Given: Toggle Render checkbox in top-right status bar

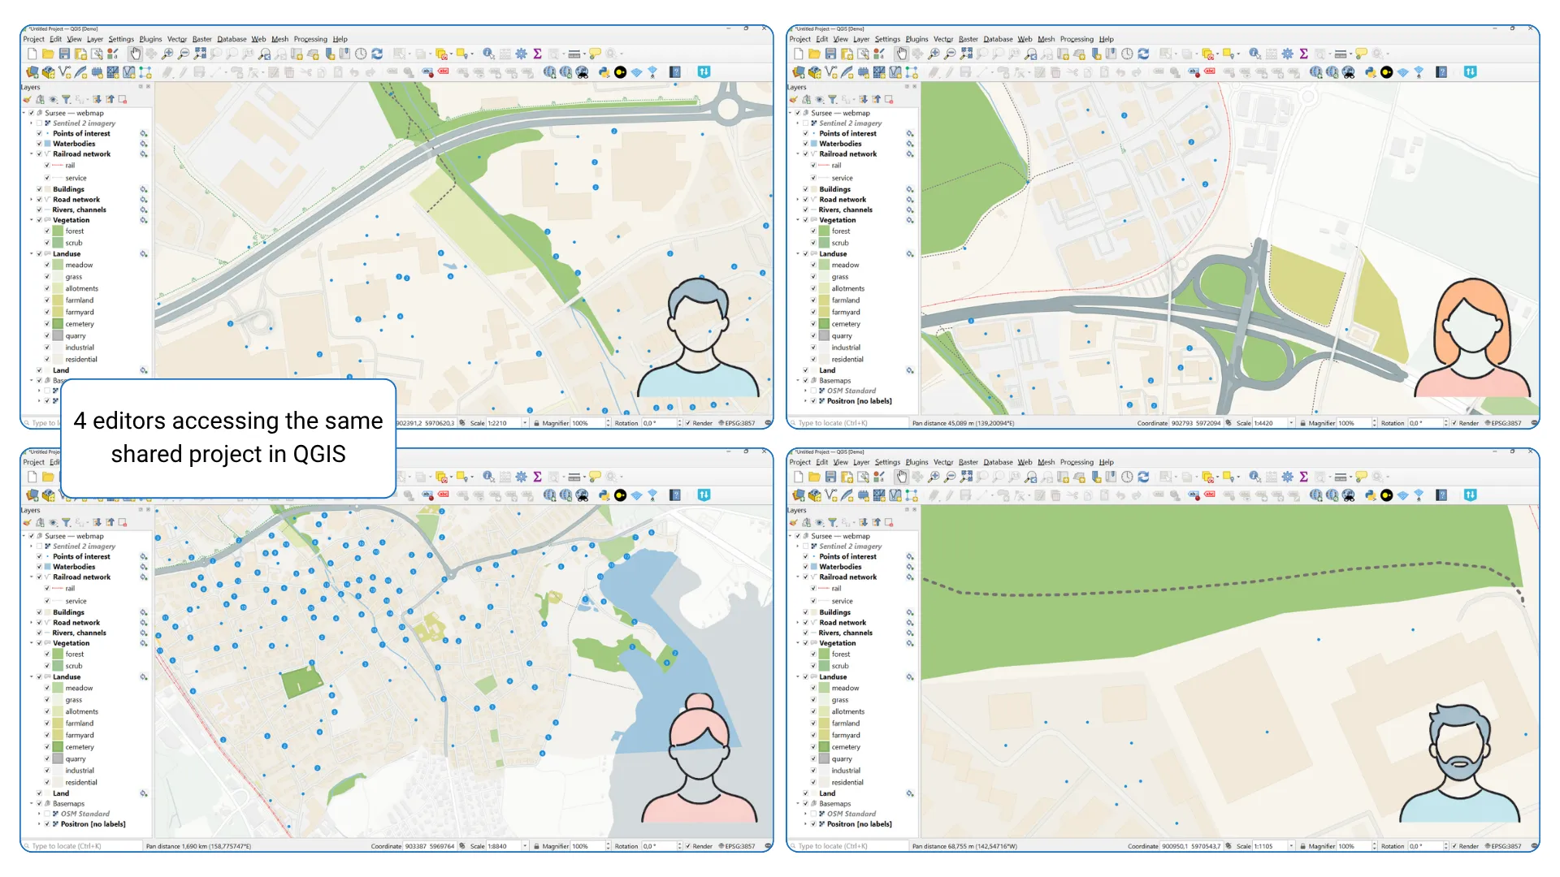Looking at the screenshot, I should pyautogui.click(x=1454, y=423).
